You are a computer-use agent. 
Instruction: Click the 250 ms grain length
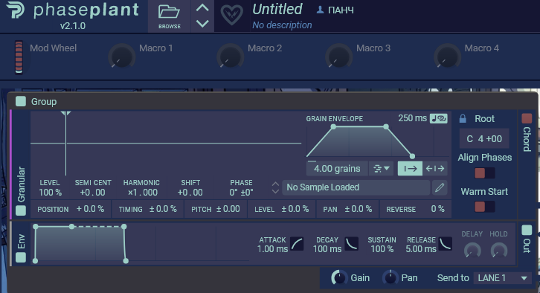[x=412, y=118]
